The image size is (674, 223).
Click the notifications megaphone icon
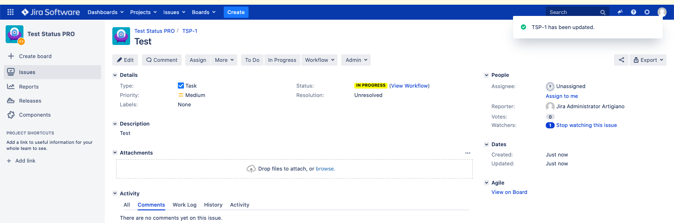tap(620, 12)
